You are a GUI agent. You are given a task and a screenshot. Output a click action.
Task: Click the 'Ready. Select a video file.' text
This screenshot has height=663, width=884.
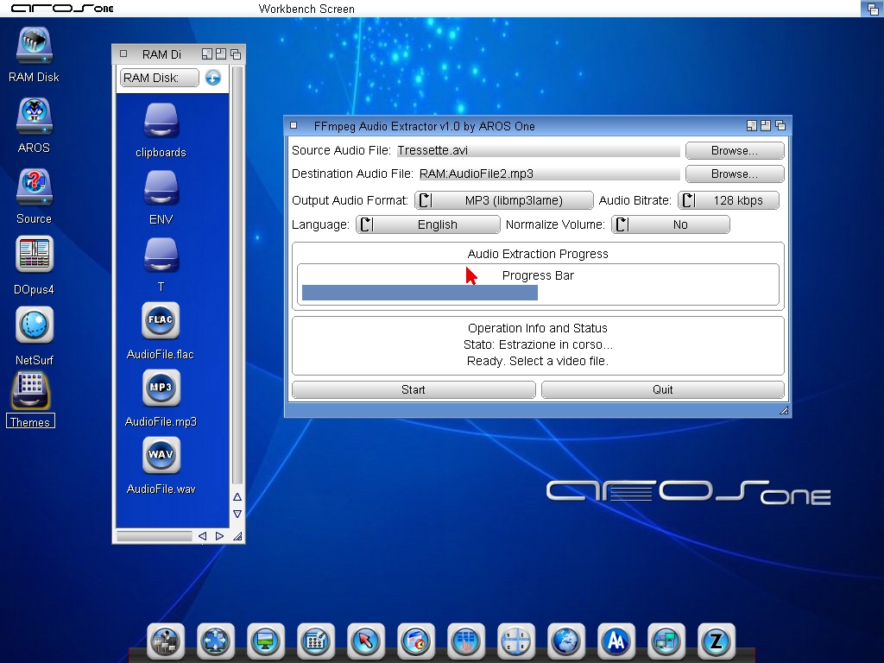click(538, 361)
